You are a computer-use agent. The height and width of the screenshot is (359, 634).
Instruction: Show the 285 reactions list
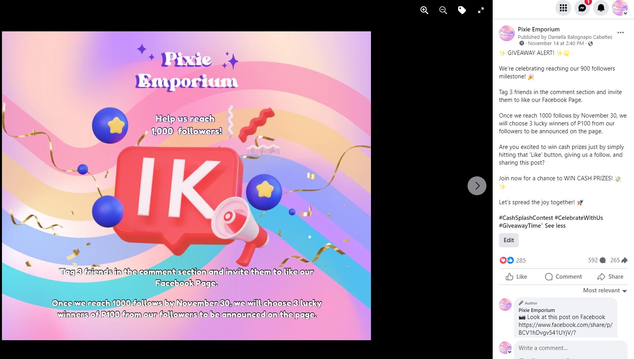(521, 260)
